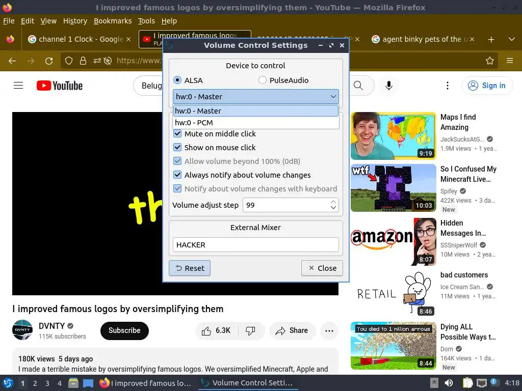522x391 pixels.
Task: Open the History menu
Action: pos(75,21)
